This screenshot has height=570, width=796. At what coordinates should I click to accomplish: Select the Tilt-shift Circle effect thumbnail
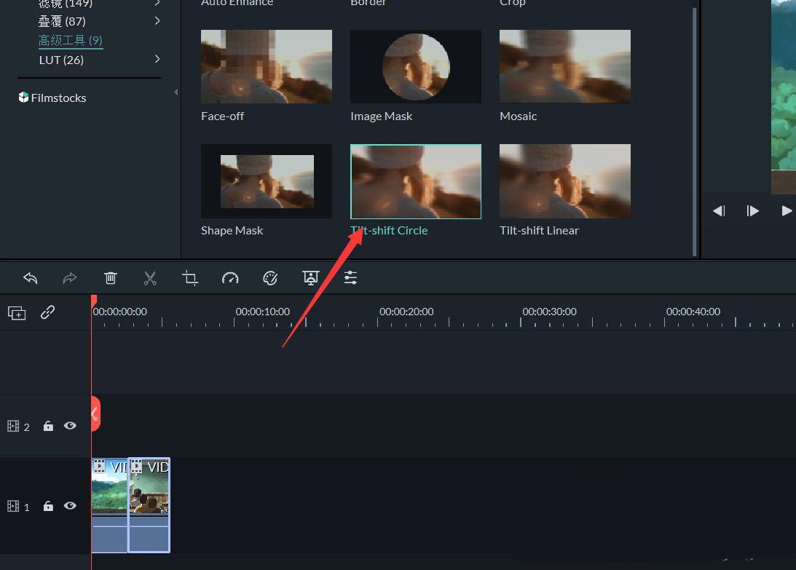pos(415,181)
